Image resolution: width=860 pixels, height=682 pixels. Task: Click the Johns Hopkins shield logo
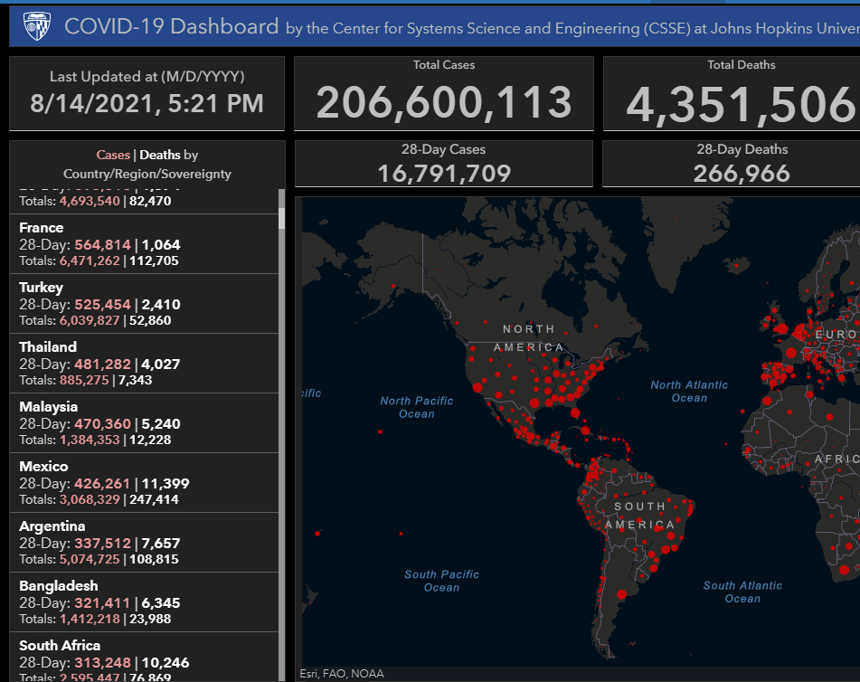coord(37,26)
